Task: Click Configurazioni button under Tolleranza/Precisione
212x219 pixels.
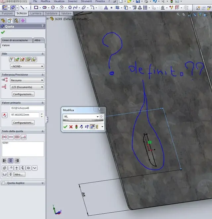Action: pyautogui.click(x=23, y=94)
